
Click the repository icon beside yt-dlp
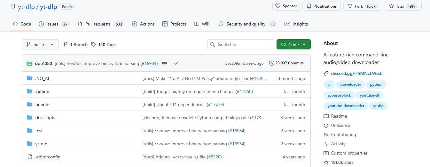click(12, 7)
